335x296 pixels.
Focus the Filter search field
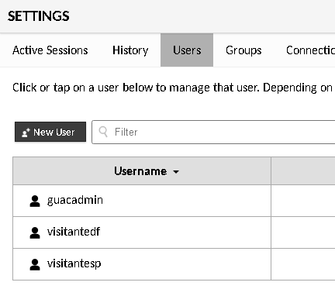pyautogui.click(x=213, y=132)
